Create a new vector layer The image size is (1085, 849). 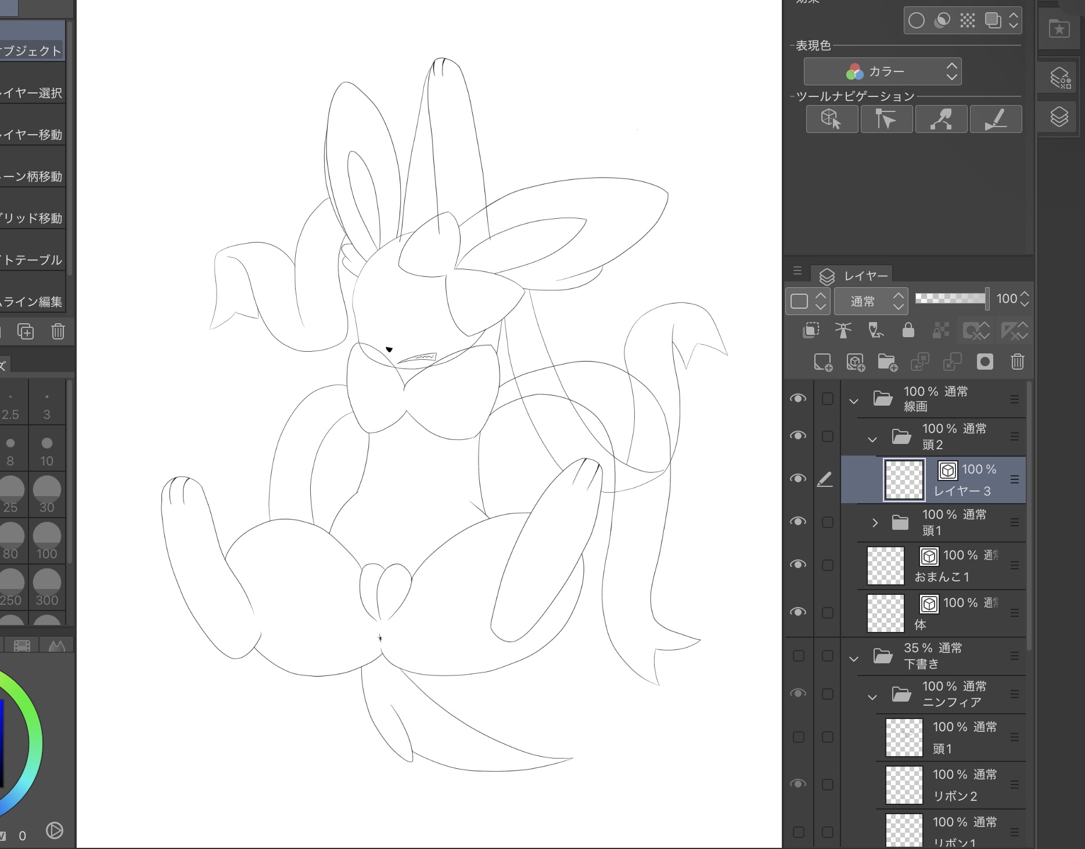tap(855, 362)
